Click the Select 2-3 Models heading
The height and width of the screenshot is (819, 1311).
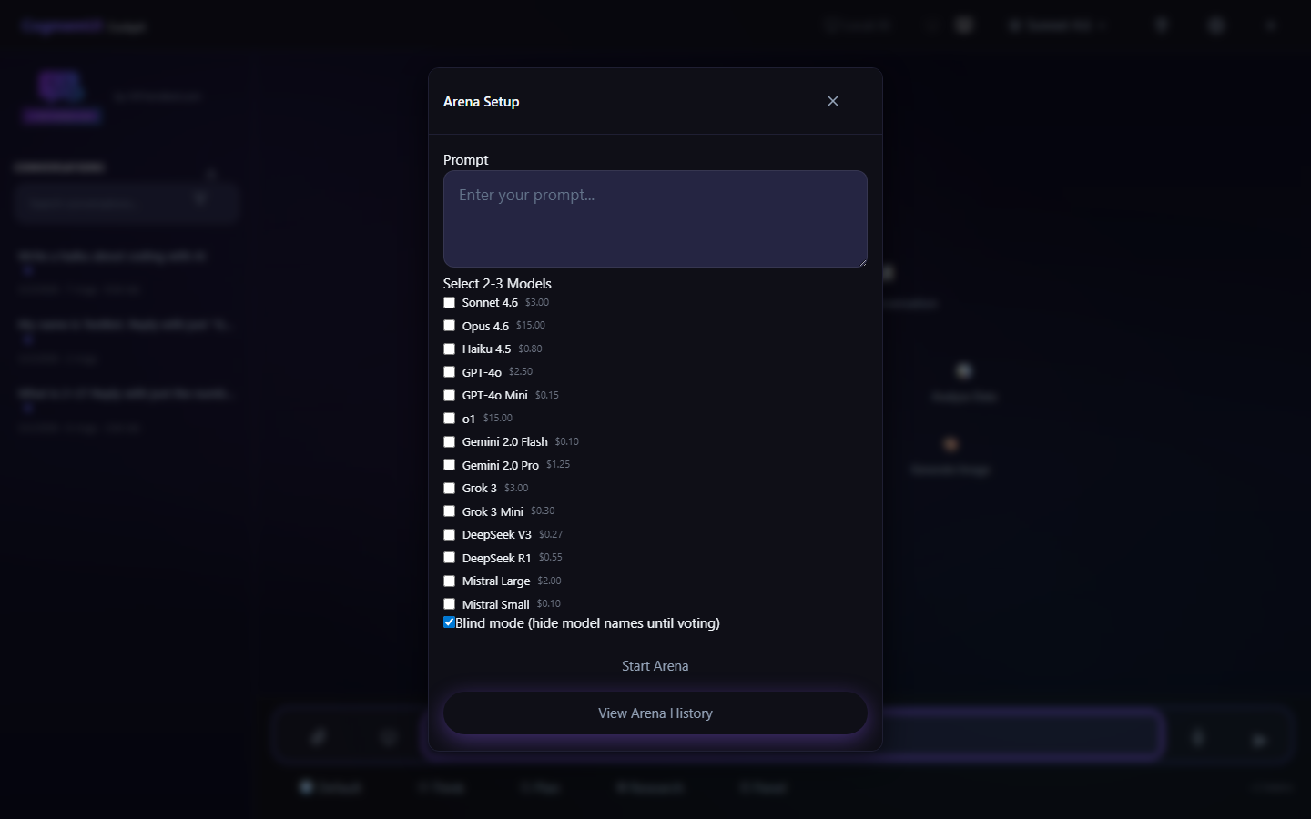pos(497,284)
